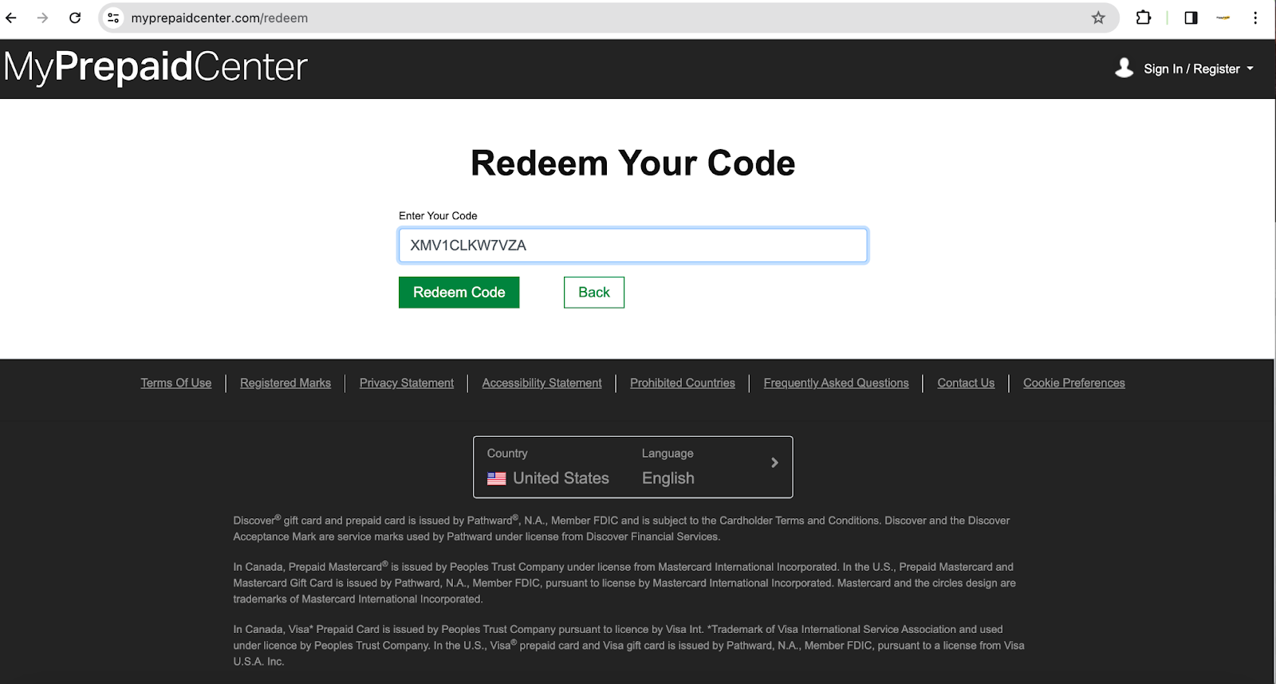This screenshot has height=684, width=1276.
Task: Open the Sign In / Register dropdown
Action: [1198, 69]
